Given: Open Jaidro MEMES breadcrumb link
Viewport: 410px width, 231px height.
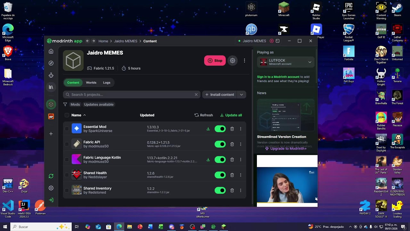Looking at the screenshot, I should coord(126,41).
